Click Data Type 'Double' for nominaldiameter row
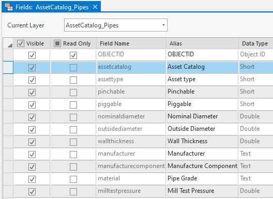The width and height of the screenshot is (273, 199). (x=256, y=117)
